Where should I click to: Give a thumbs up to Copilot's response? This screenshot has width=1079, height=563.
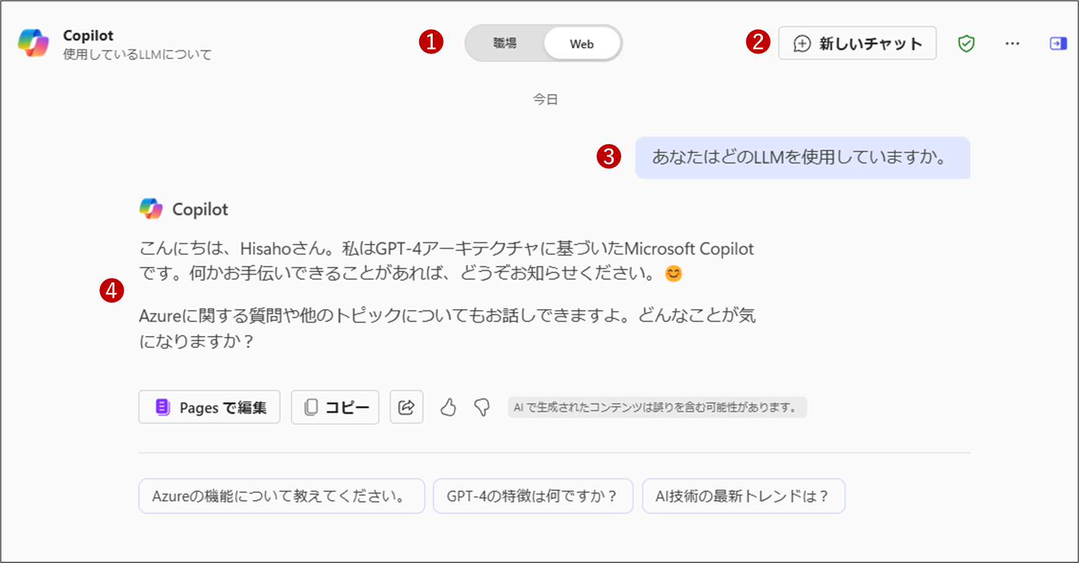click(x=448, y=407)
